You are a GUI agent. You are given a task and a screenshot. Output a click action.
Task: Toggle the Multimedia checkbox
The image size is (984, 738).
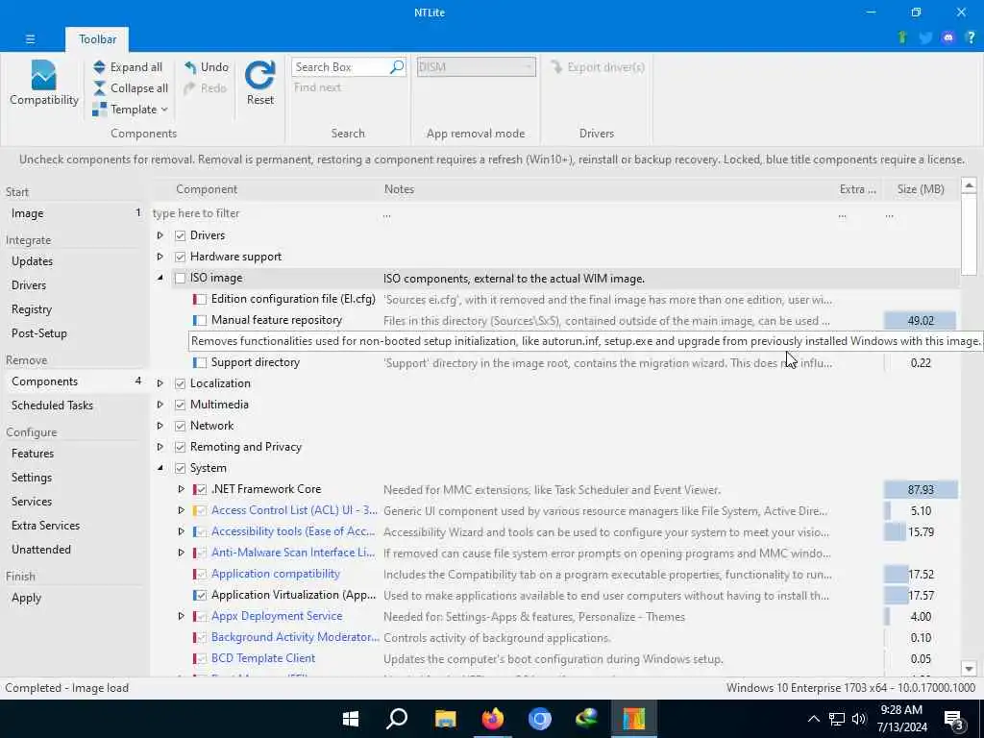(x=180, y=405)
